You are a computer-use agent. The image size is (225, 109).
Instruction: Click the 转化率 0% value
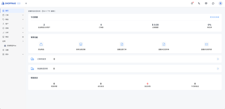pyautogui.click(x=210, y=25)
